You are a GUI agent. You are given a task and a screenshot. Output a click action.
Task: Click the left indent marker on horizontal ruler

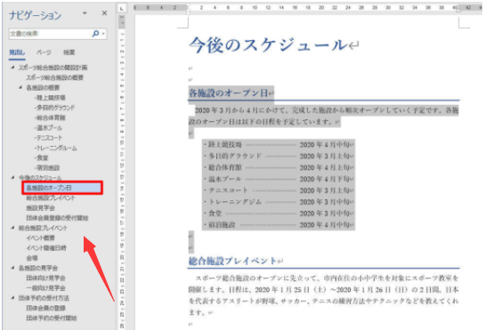(x=188, y=12)
